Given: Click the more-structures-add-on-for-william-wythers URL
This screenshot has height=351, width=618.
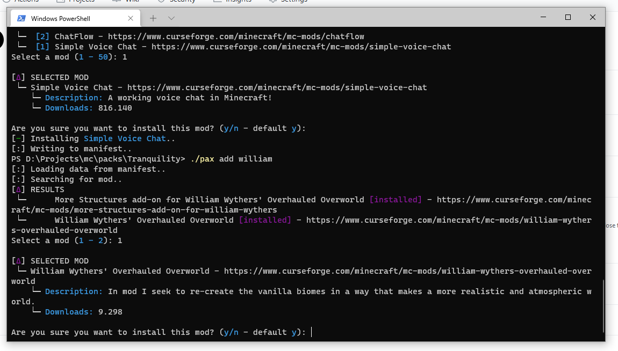Looking at the screenshot, I should pyautogui.click(x=301, y=205).
